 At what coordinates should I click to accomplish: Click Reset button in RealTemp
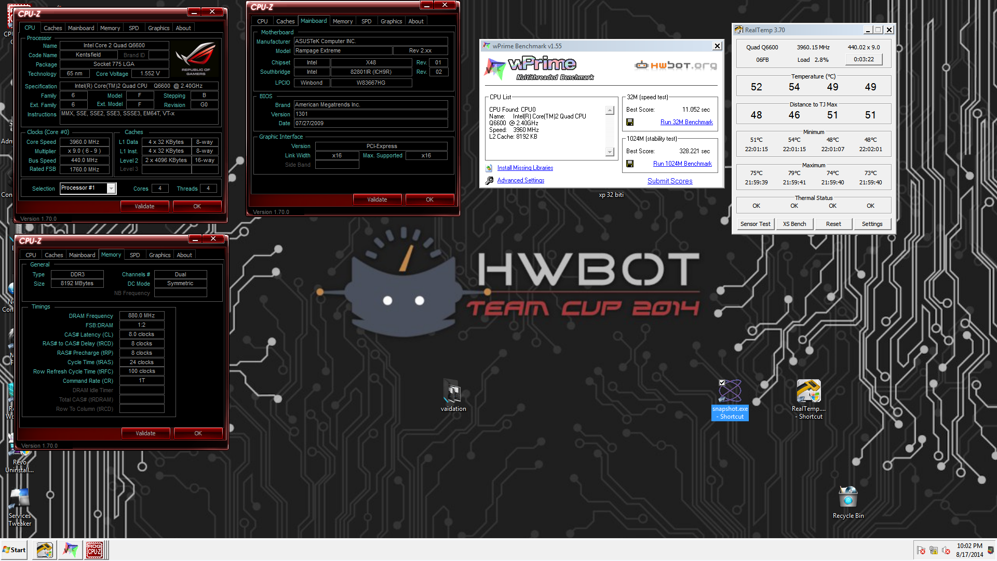point(833,224)
